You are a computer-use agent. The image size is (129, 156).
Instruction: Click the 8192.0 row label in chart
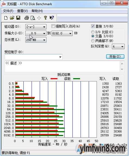point(9,135)
